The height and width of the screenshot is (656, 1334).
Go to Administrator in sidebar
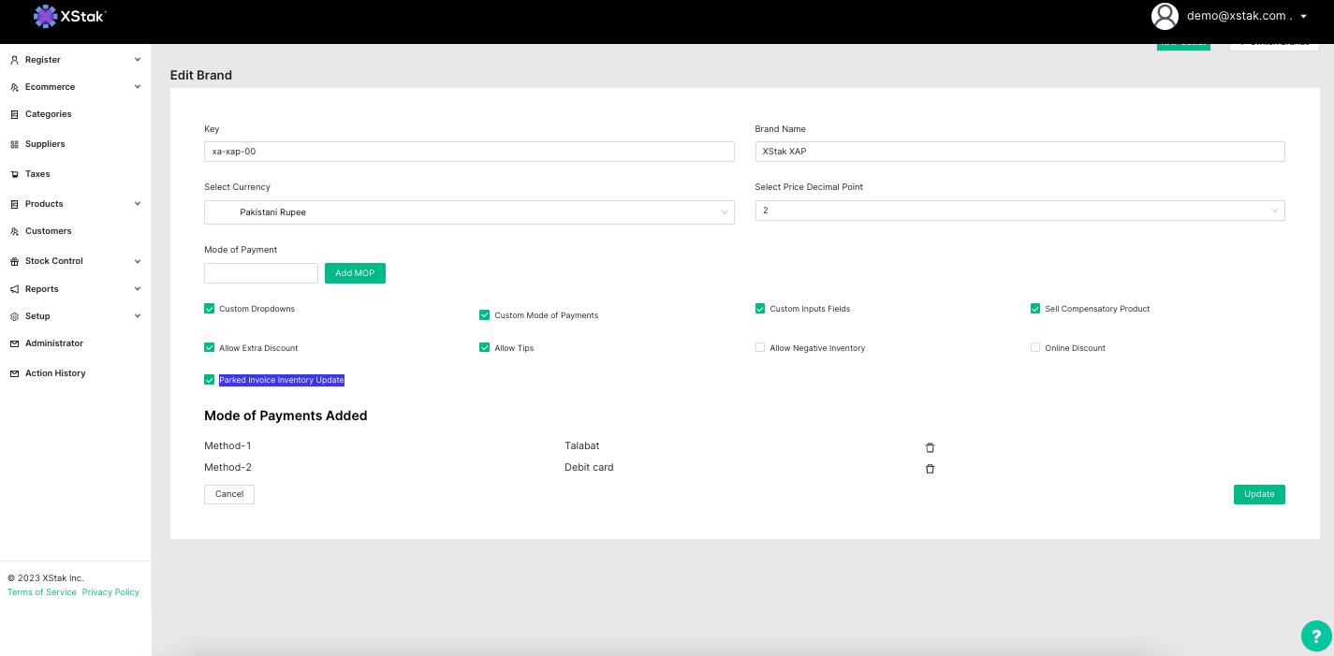54,343
